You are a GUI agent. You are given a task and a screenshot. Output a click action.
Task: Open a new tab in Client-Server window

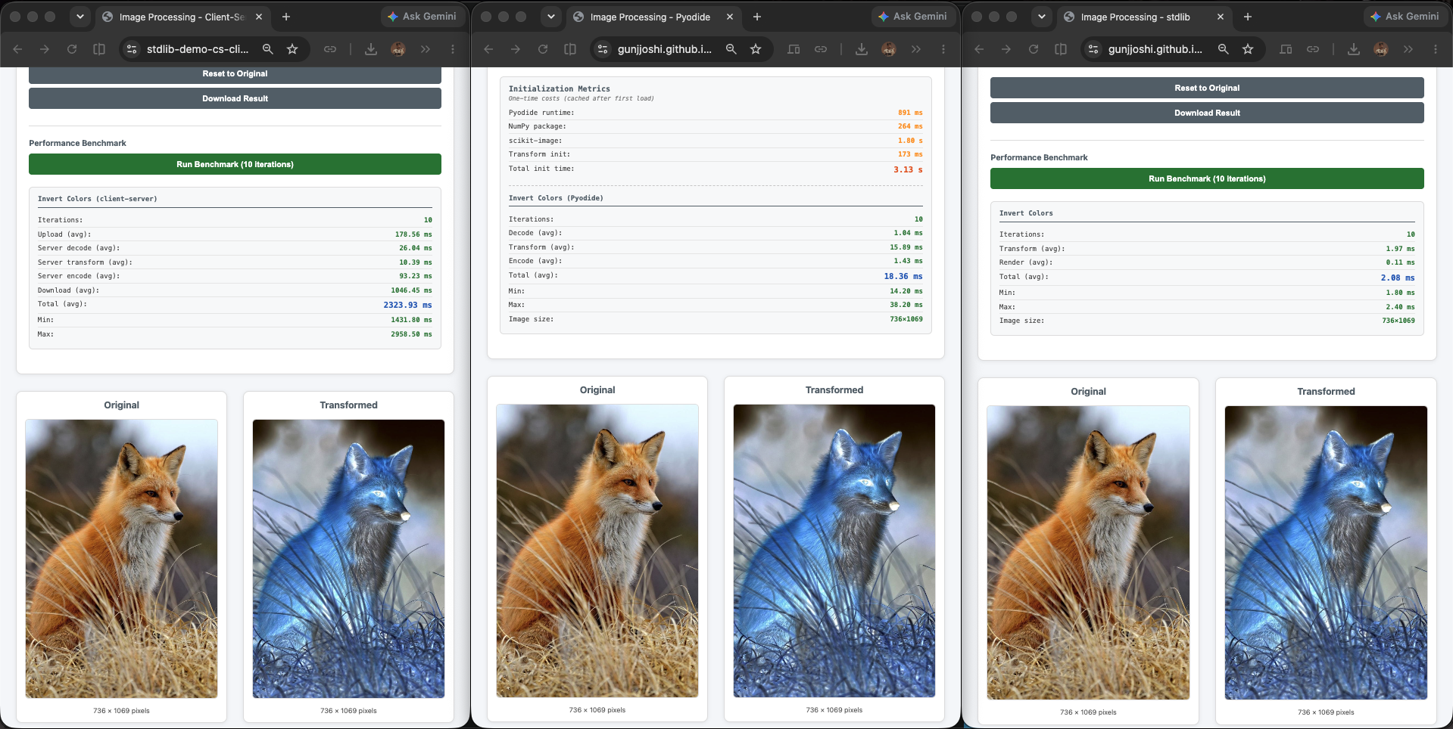286,17
